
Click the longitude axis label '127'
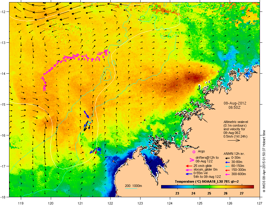(x=260, y=203)
